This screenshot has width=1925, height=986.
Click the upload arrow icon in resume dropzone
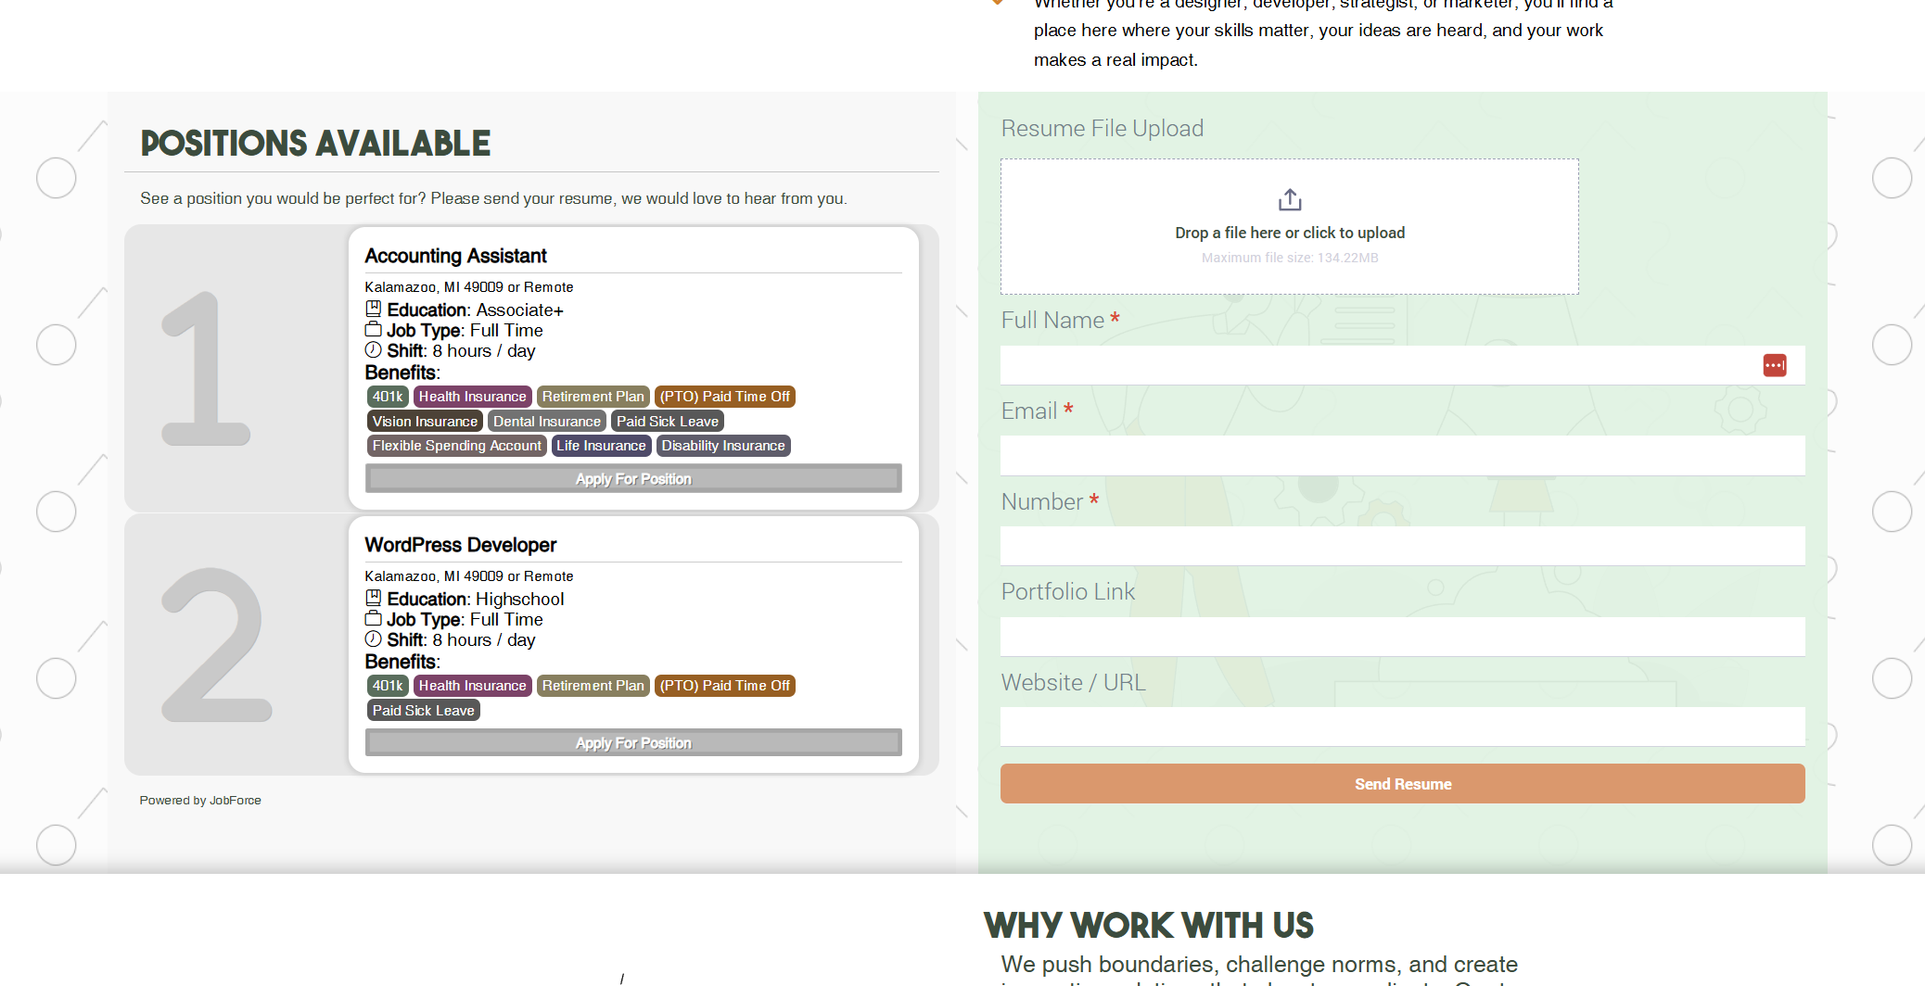[x=1290, y=200]
